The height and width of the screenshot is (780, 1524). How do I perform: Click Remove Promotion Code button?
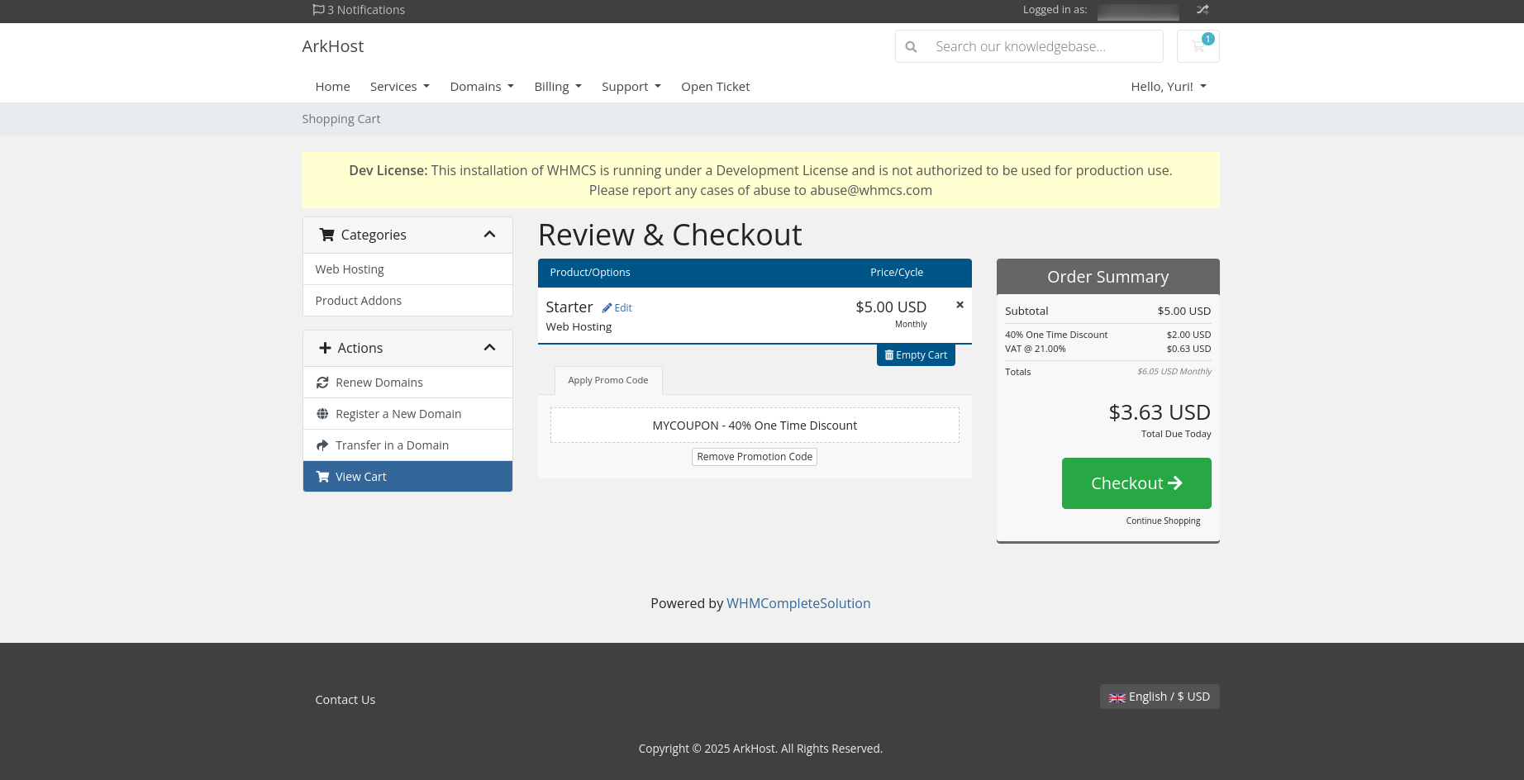(754, 457)
